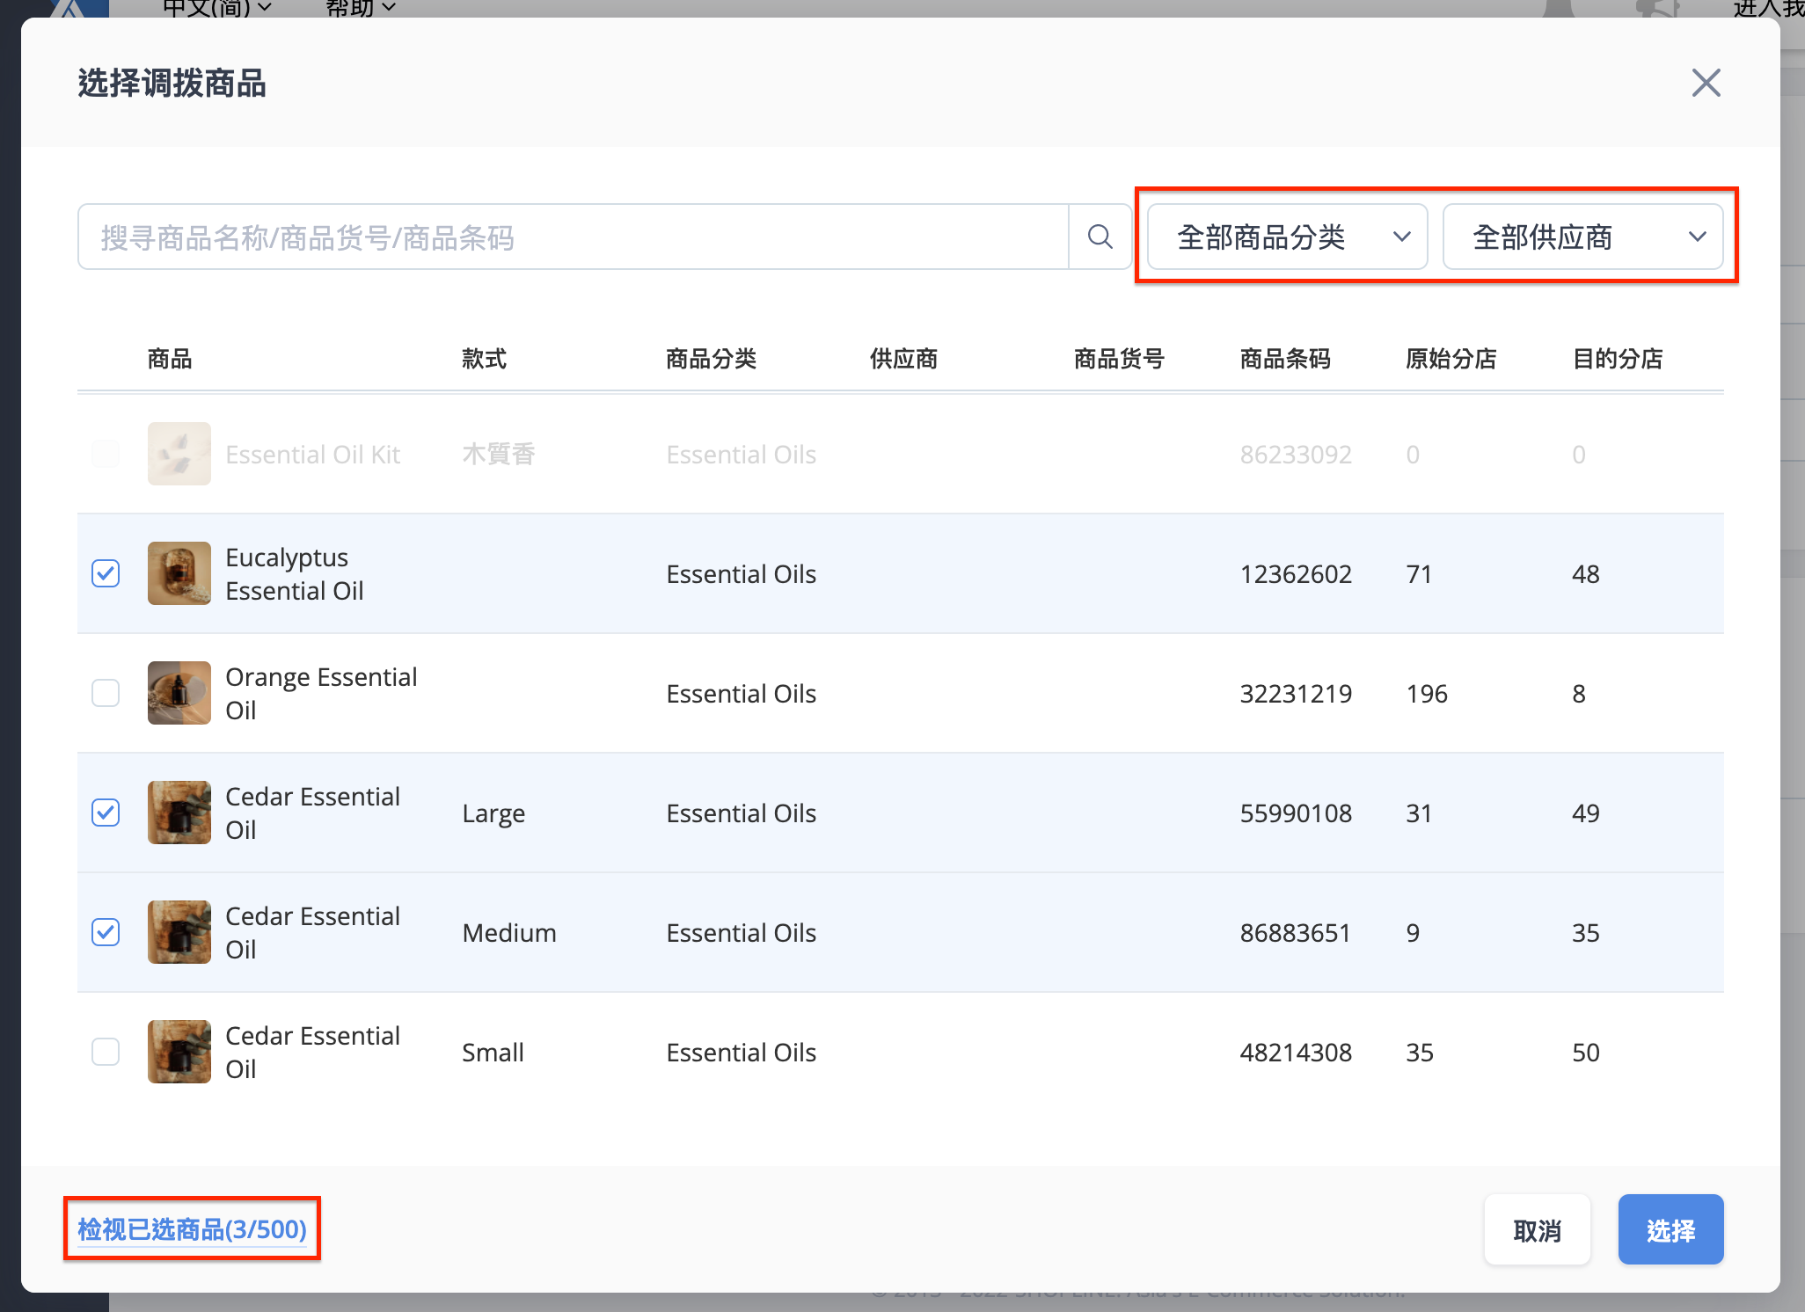Close the product selection dialog
This screenshot has height=1312, width=1805.
[1706, 83]
